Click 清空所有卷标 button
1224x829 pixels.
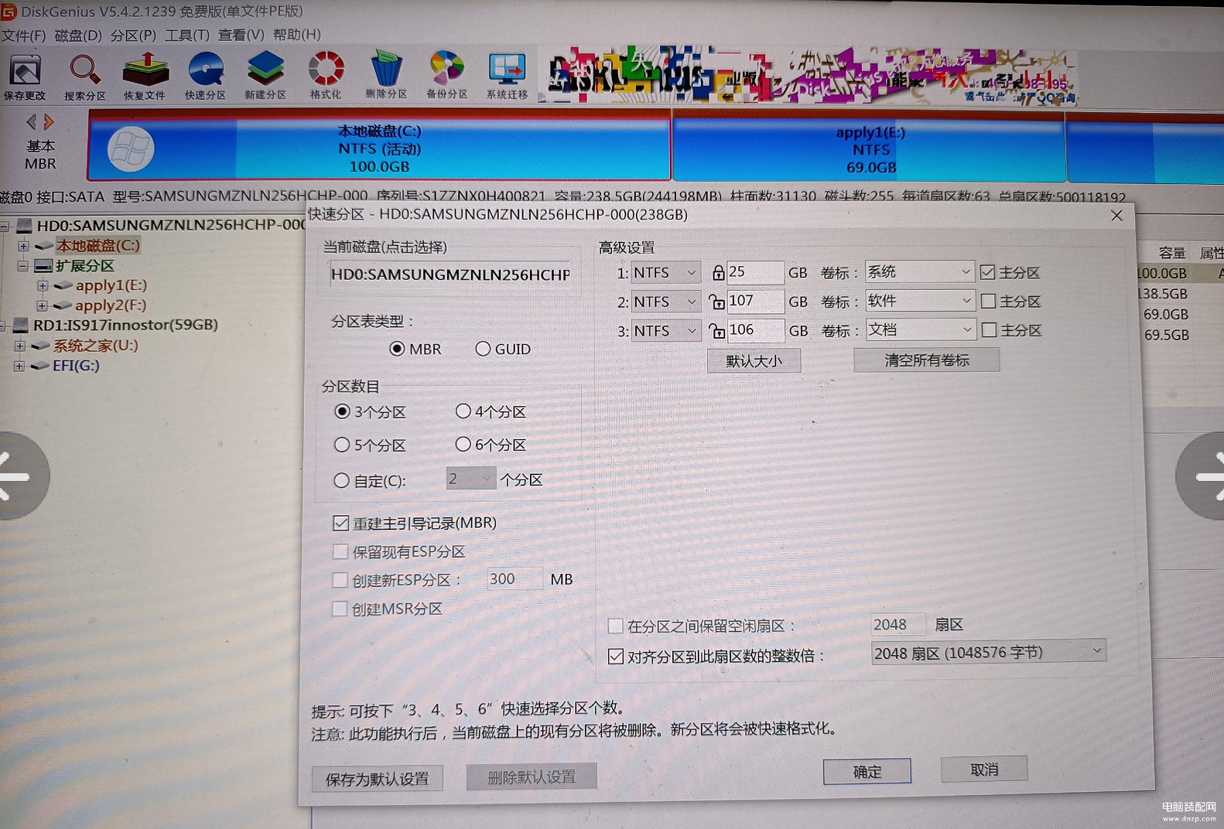[926, 360]
